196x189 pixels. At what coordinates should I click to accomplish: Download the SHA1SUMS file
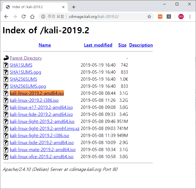tap(21, 65)
